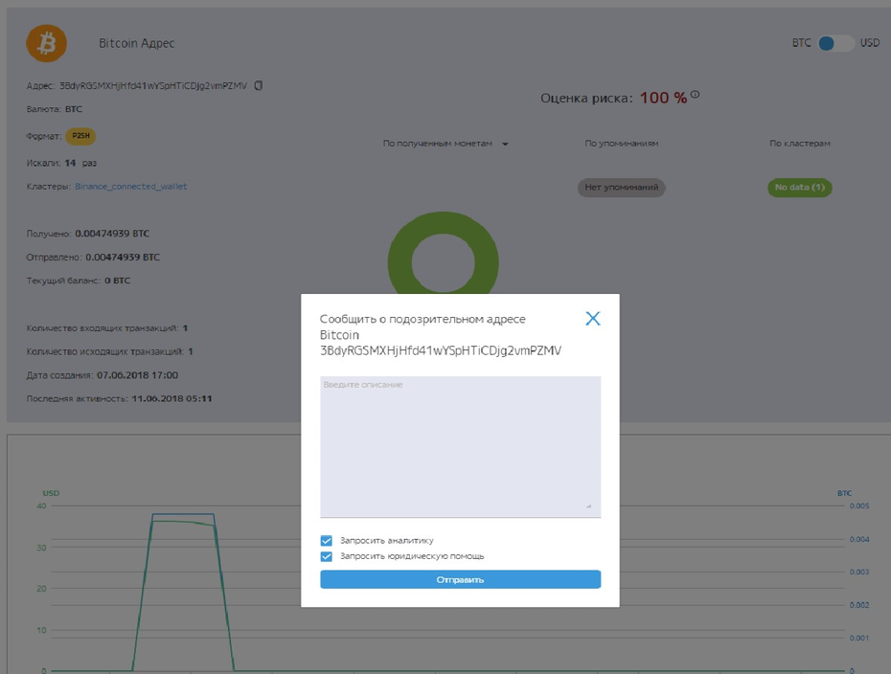This screenshot has width=891, height=674.
Task: Click the address text 3BdyRGSMXHjHfd41wYSpHTiCDjg2vmPZMV in header
Action: click(153, 86)
